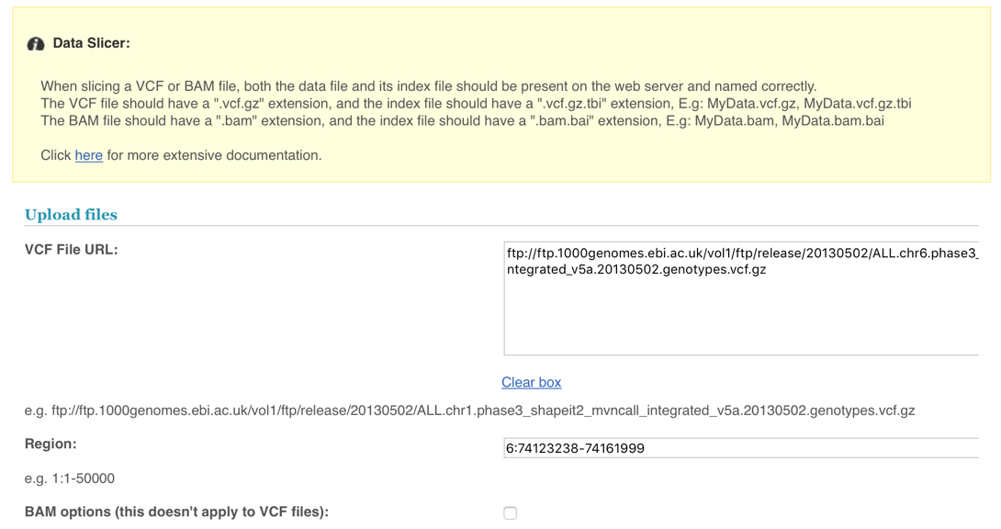1001x529 pixels.
Task: Open the 'here' documentation link
Action: click(89, 155)
